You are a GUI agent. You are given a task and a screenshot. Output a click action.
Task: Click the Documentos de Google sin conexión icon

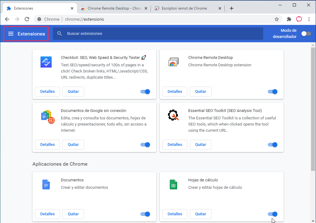[48, 117]
